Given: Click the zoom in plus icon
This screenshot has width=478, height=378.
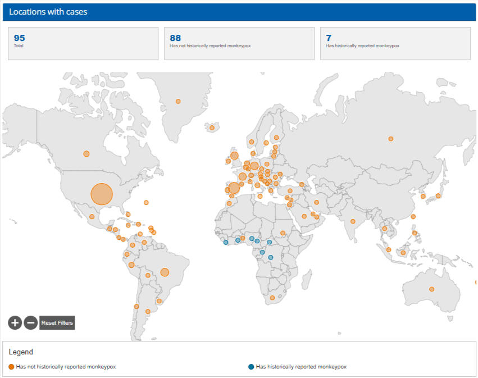Looking at the screenshot, I should [x=15, y=322].
